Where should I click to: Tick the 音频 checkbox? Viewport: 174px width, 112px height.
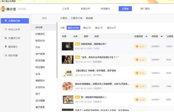tap(92, 36)
